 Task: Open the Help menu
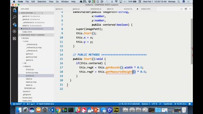click(x=73, y=2)
